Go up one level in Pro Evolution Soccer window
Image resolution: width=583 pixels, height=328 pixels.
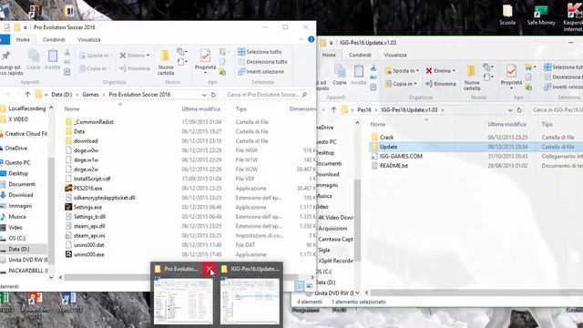(27, 95)
